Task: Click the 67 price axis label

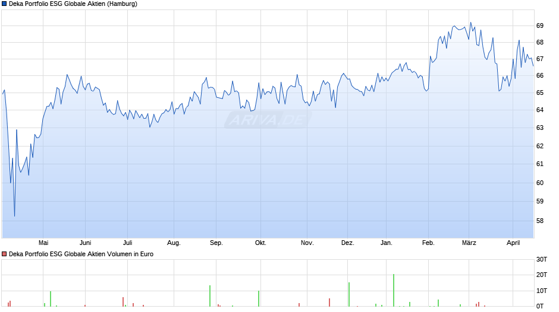Action: point(540,59)
